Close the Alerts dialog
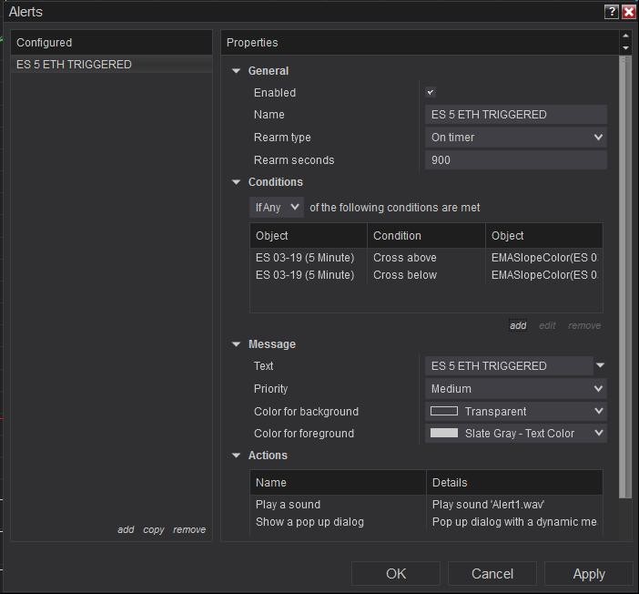The image size is (639, 594). tap(629, 12)
